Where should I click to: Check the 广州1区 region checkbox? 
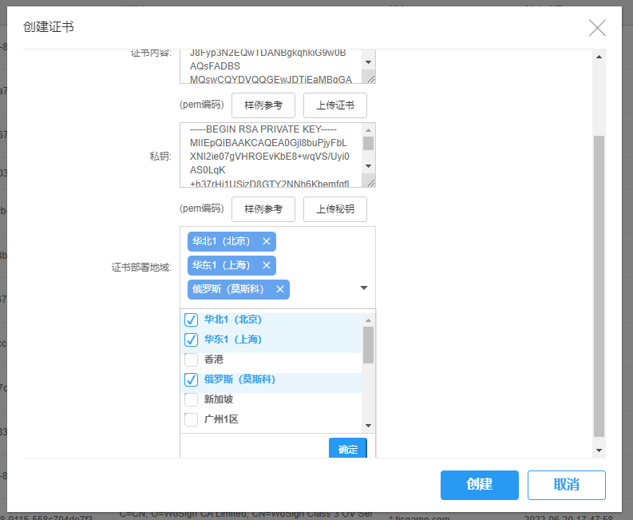coord(192,419)
